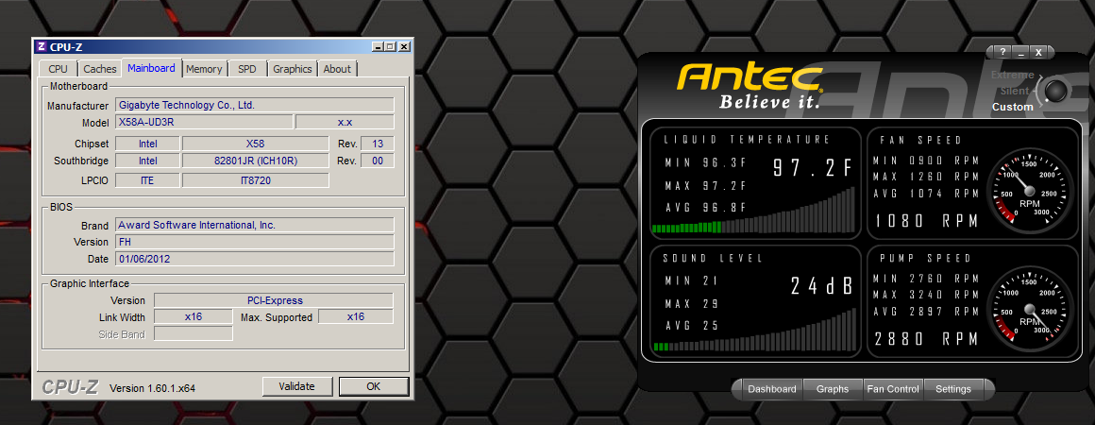Open the Memory tab
Image resolution: width=1095 pixels, height=425 pixels.
[204, 69]
